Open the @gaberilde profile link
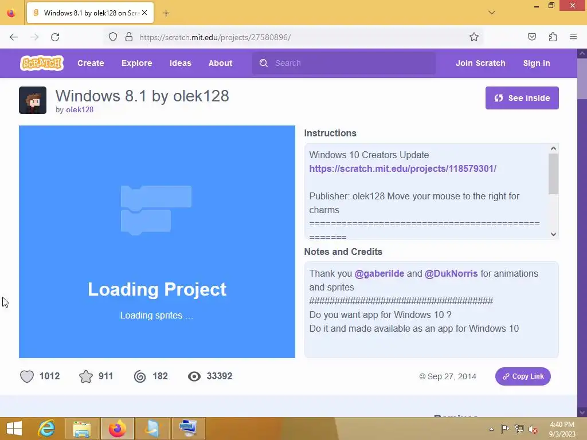The image size is (587, 440). tap(379, 273)
